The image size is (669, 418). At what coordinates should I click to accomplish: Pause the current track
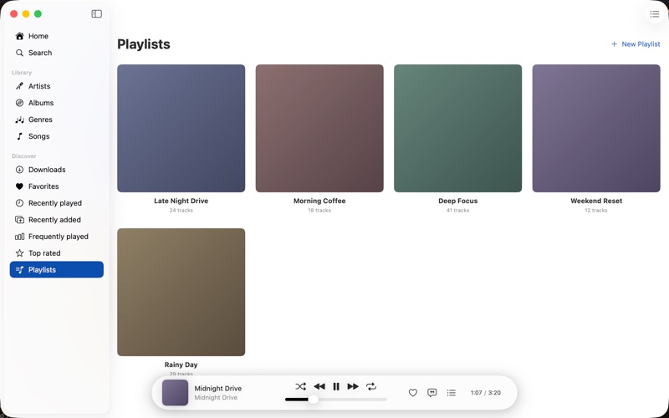coord(336,386)
